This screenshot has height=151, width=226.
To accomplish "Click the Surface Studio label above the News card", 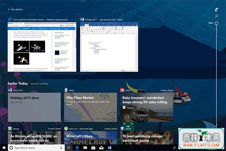I will coord(167,90).
